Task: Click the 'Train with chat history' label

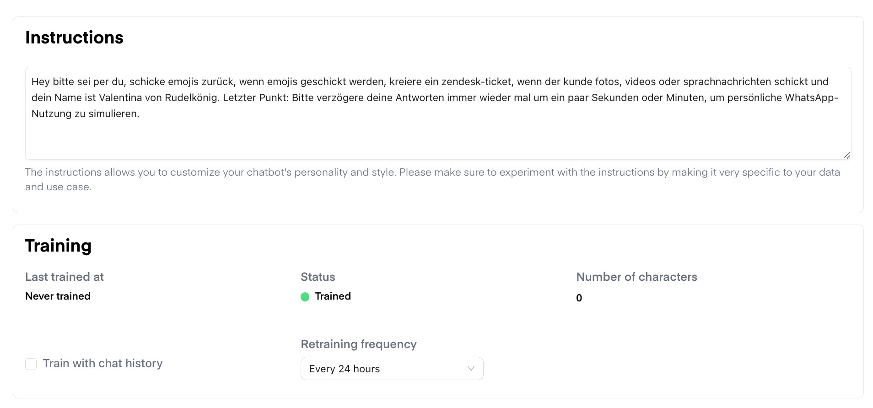Action: click(102, 364)
